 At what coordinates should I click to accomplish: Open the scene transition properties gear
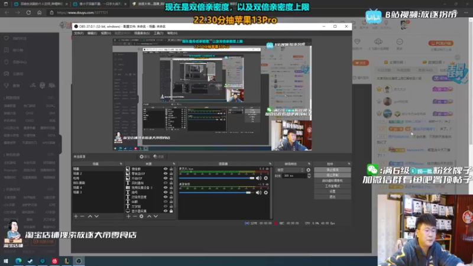point(308,170)
